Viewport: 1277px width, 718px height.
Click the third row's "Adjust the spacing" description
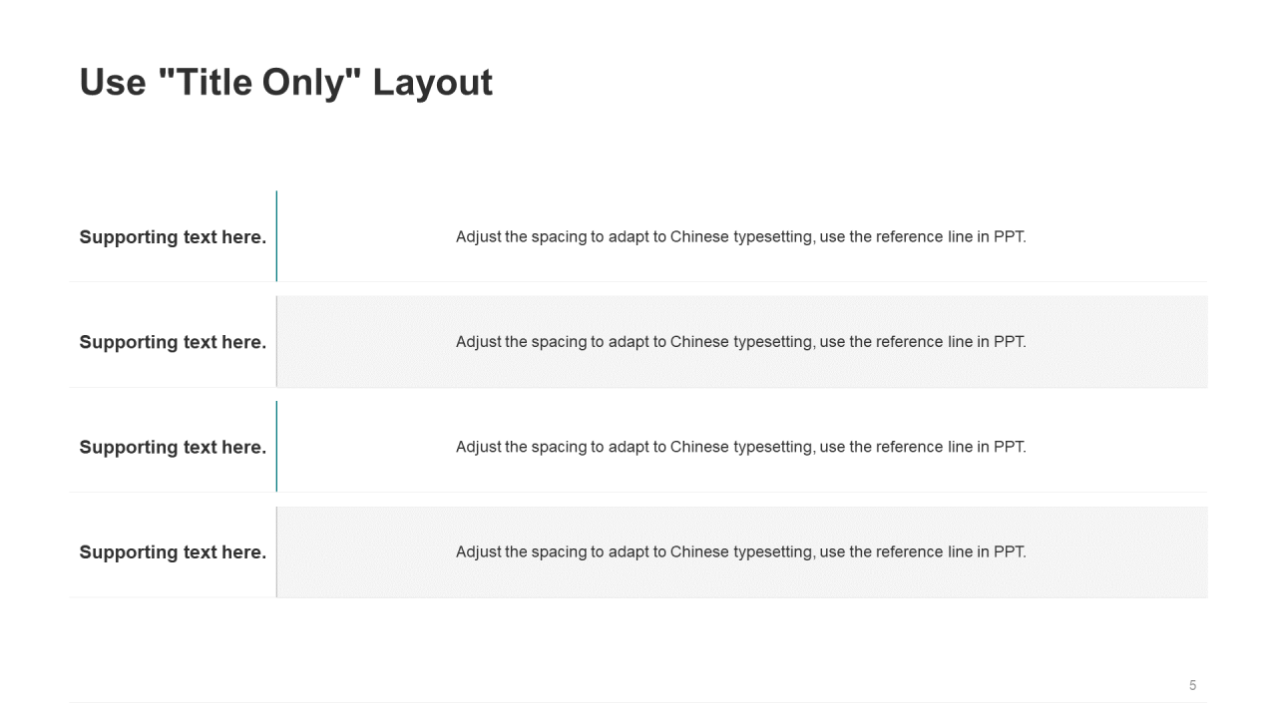[x=740, y=447]
